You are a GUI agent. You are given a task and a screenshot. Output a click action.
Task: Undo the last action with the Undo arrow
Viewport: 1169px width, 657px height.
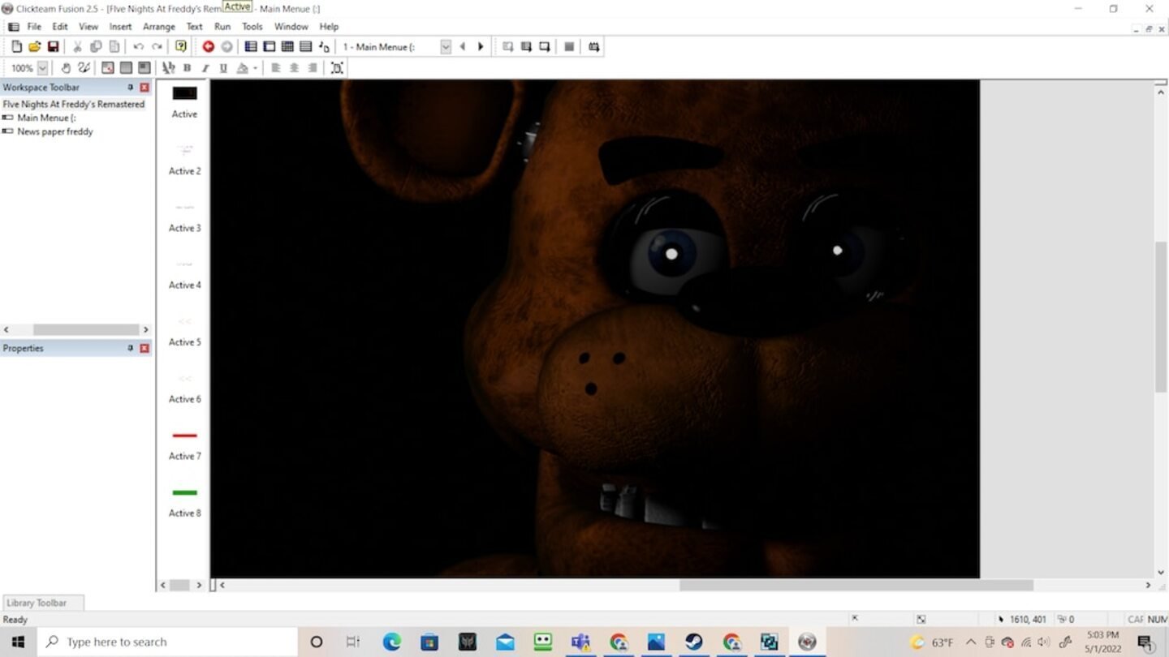tap(139, 47)
